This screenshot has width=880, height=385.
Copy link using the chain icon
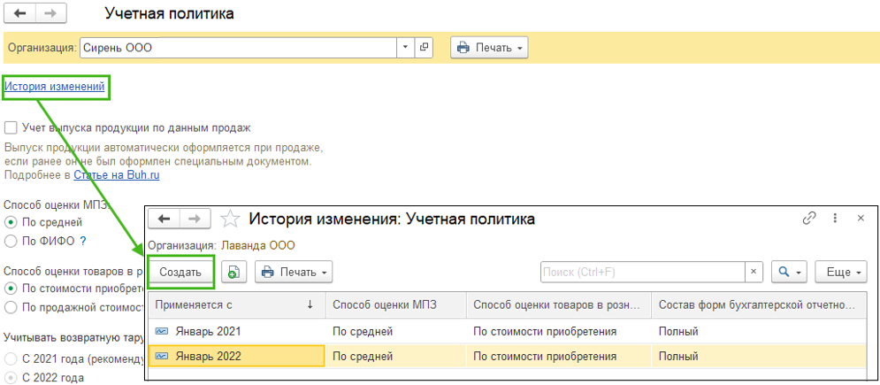[x=808, y=219]
